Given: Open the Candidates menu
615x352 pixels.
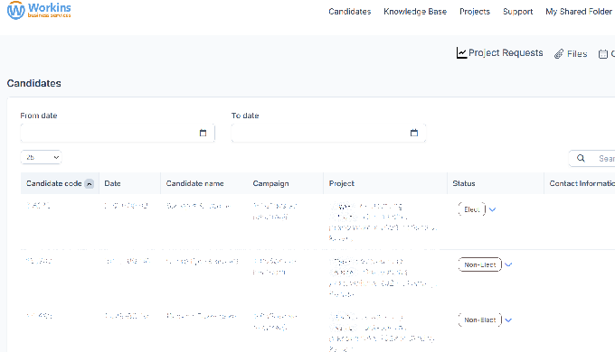Looking at the screenshot, I should coord(349,12).
